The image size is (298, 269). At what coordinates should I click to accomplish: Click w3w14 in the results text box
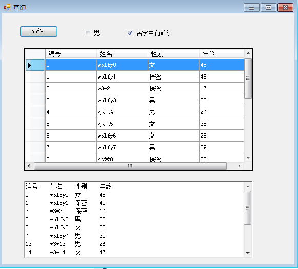tap(57, 252)
